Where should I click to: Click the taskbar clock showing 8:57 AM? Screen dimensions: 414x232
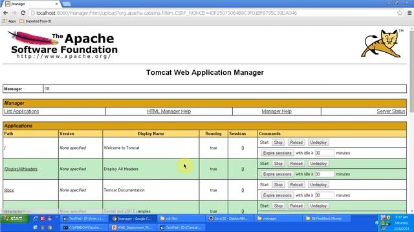(401, 218)
